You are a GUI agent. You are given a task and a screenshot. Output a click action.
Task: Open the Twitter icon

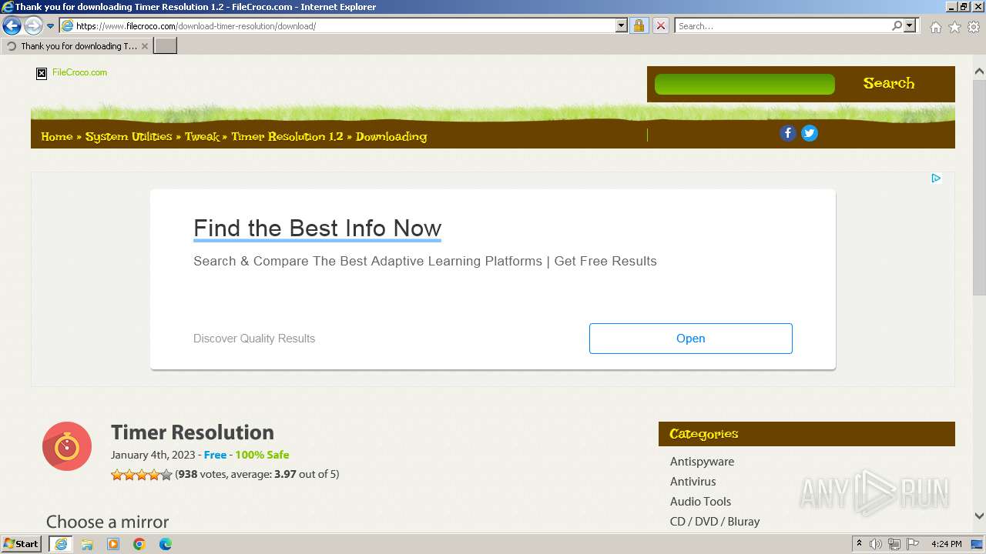coord(809,133)
